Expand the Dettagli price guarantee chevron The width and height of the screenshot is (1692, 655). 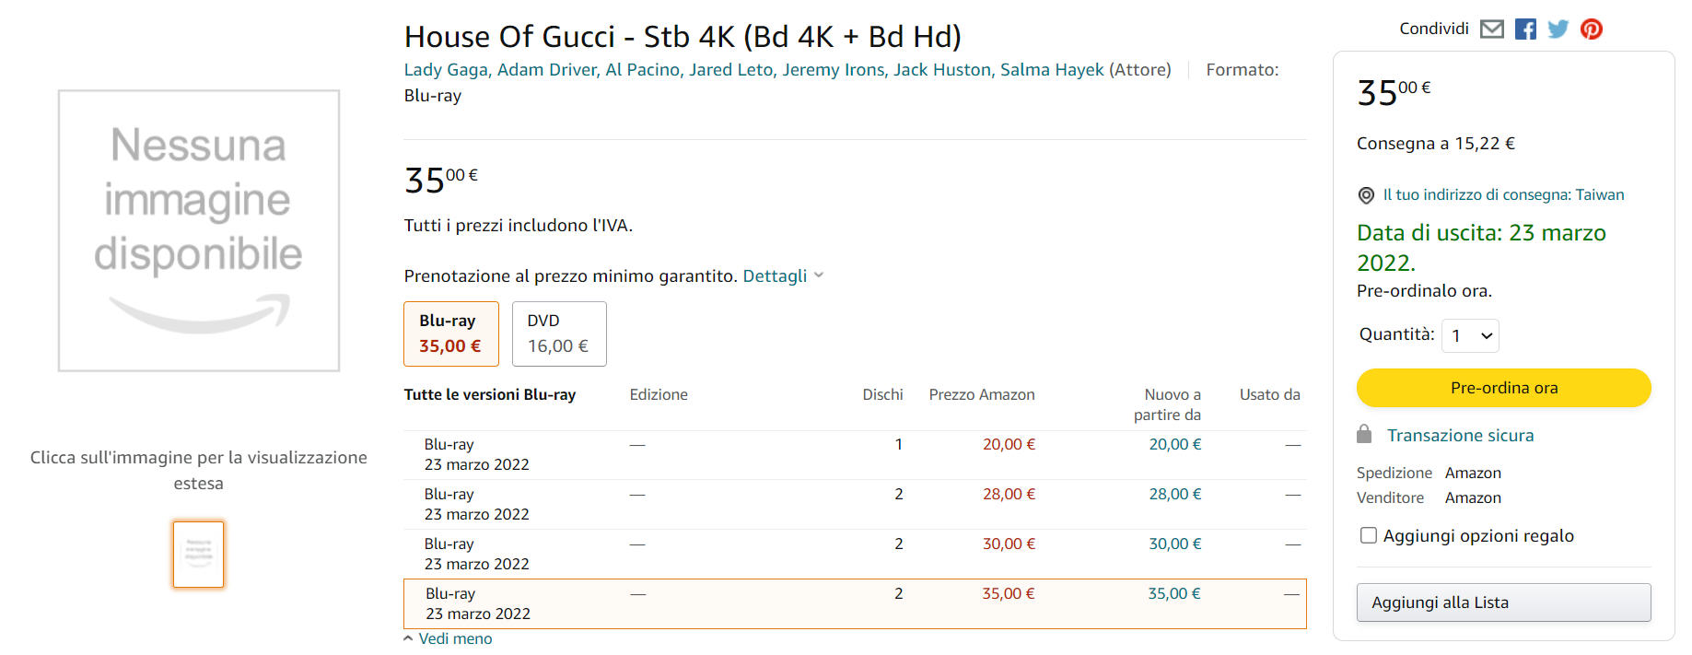click(819, 275)
